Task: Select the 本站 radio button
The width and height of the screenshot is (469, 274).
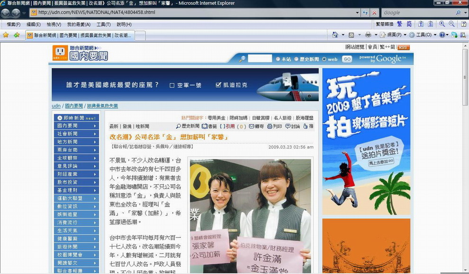Action: tap(278, 59)
